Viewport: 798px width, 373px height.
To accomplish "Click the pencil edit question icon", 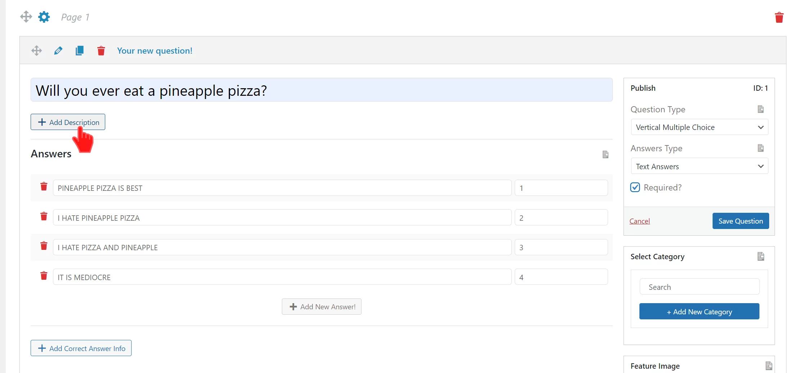I will (x=58, y=51).
